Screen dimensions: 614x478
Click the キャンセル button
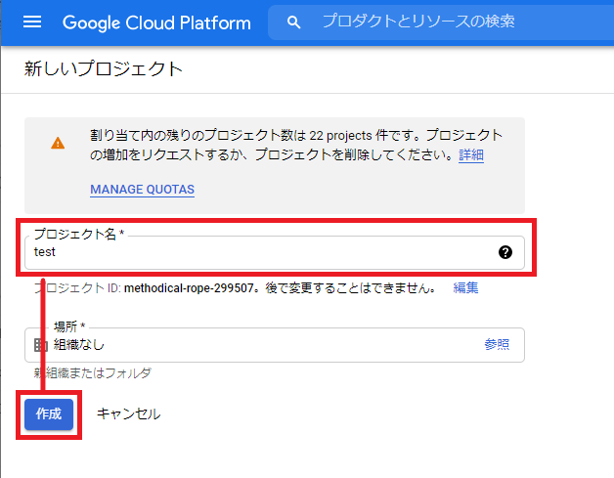tap(128, 414)
